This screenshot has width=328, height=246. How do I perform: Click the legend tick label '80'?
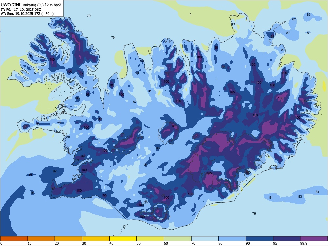[220, 243]
